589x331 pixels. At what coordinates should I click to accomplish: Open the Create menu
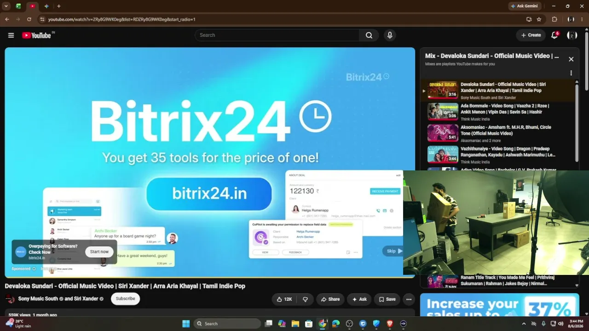click(x=531, y=35)
